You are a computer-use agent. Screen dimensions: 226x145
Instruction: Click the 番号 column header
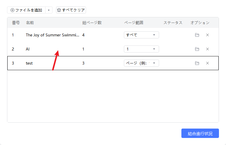click(x=16, y=23)
